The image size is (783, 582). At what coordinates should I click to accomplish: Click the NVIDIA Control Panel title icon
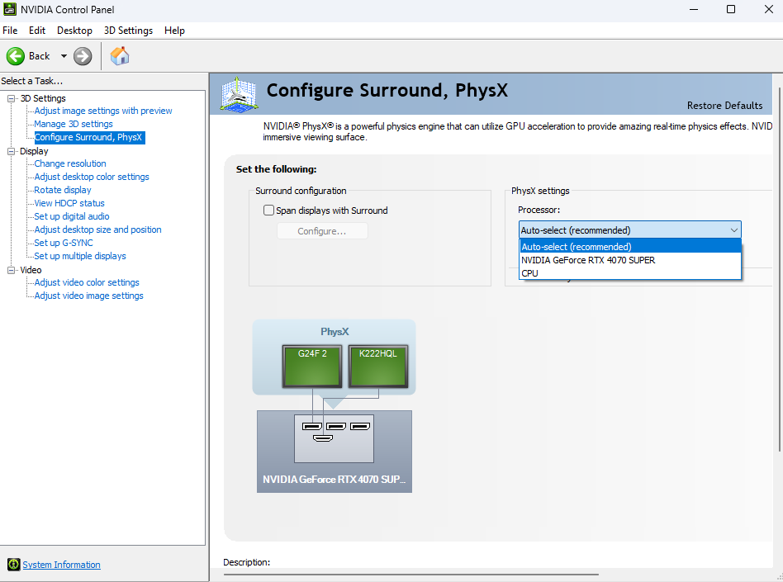pos(9,9)
